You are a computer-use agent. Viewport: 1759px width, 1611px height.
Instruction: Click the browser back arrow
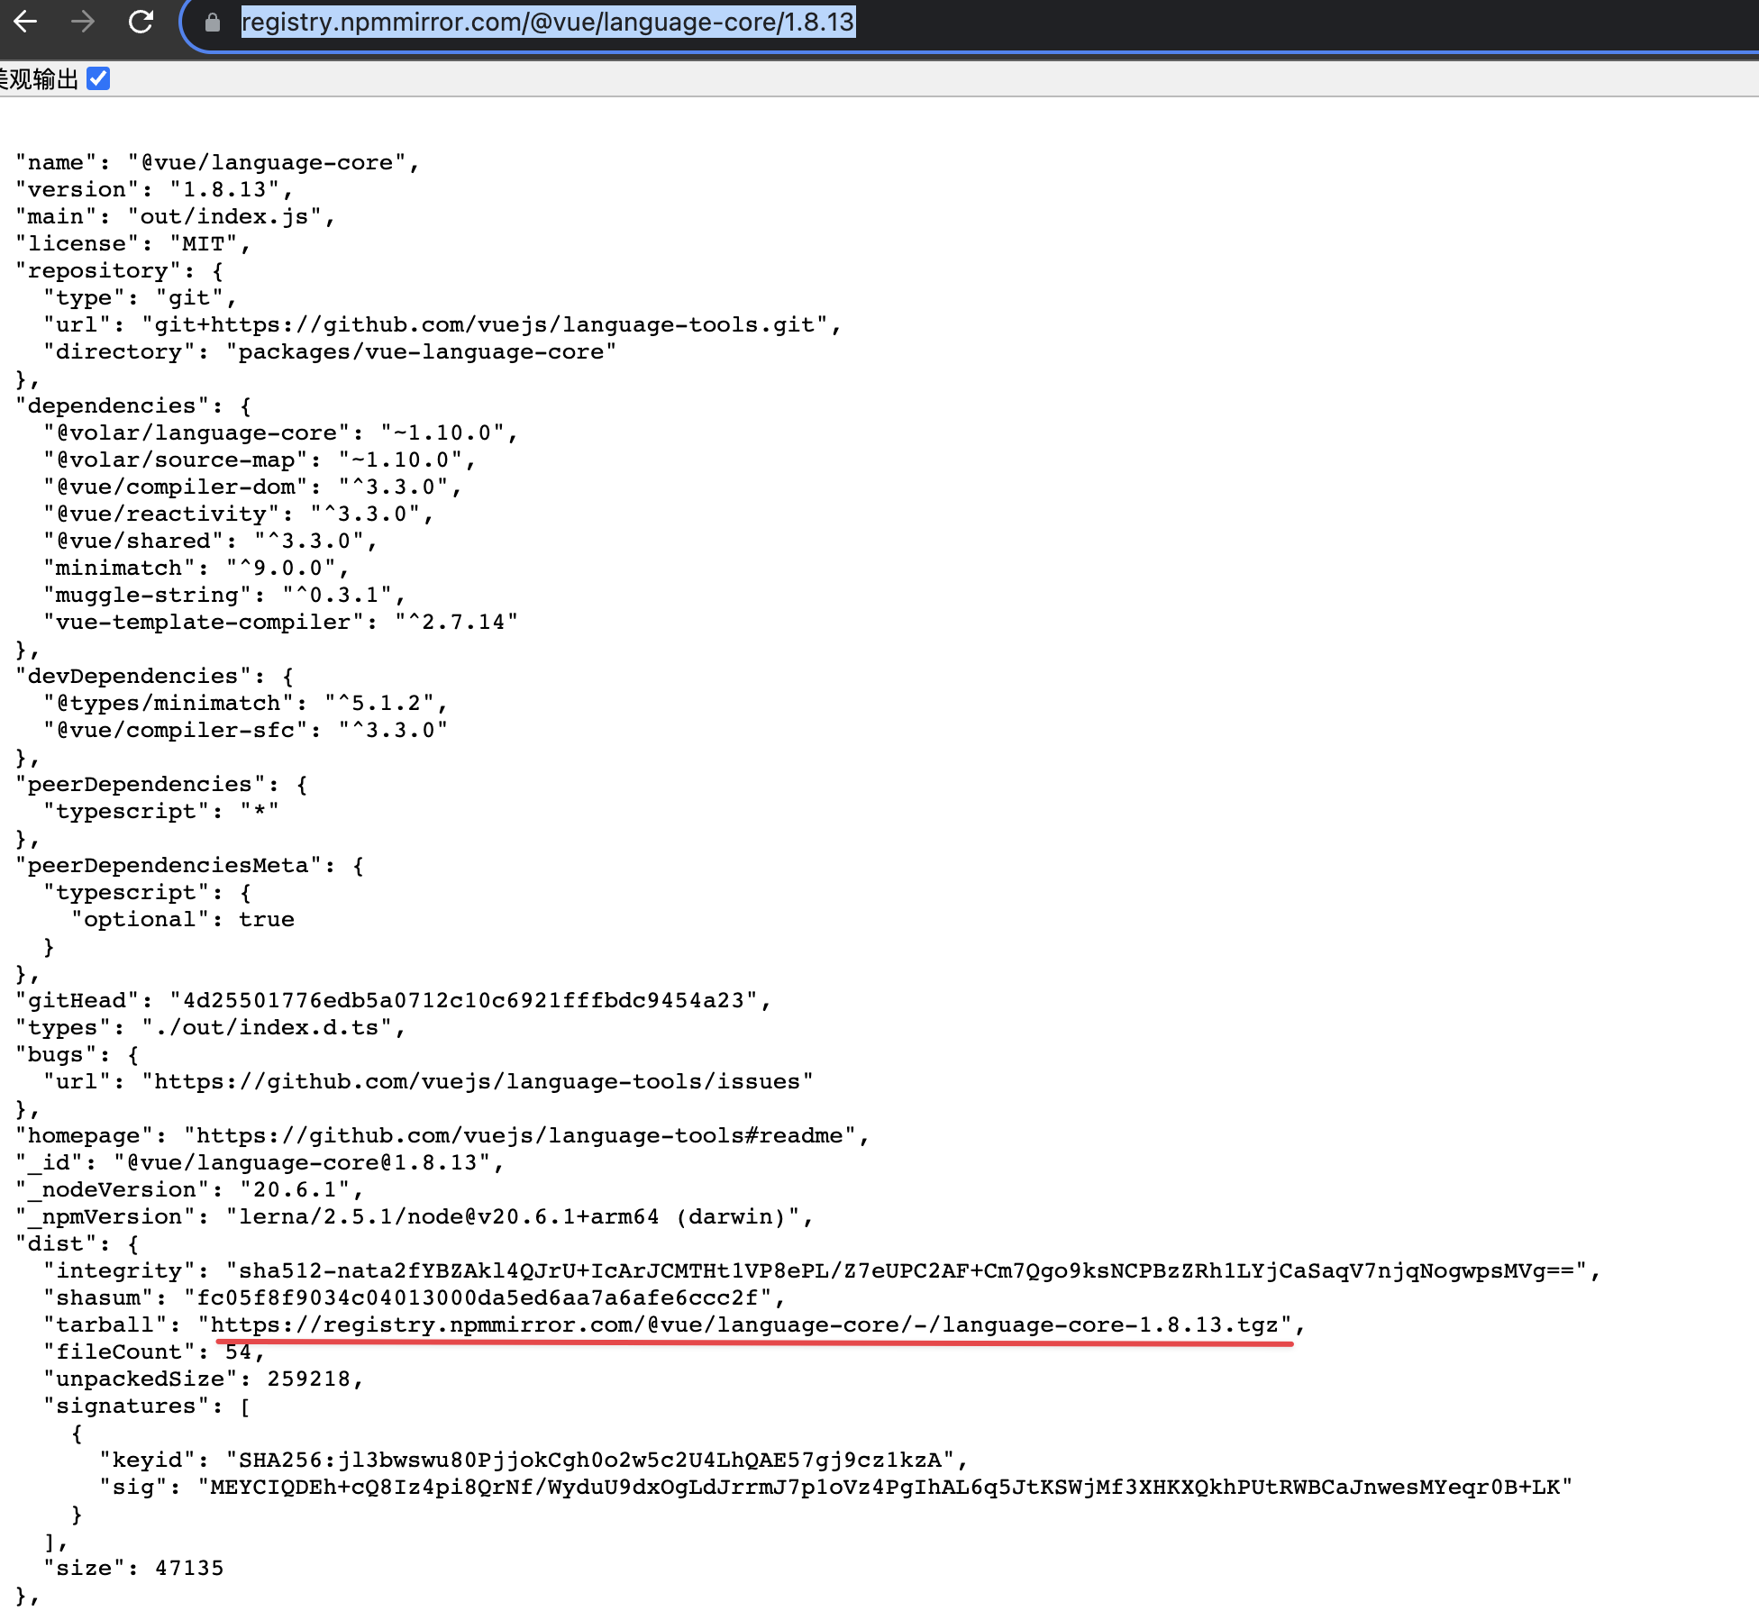click(x=25, y=22)
